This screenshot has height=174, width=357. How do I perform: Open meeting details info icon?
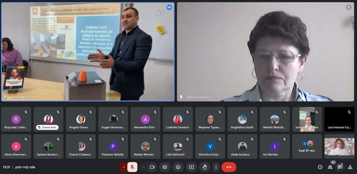pos(320,167)
